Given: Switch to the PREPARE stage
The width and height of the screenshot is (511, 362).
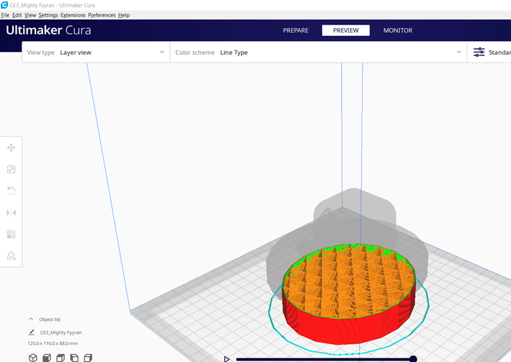Looking at the screenshot, I should pos(296,30).
